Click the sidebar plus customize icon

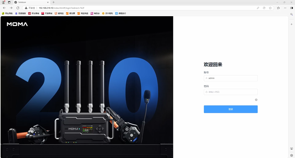click(291, 24)
